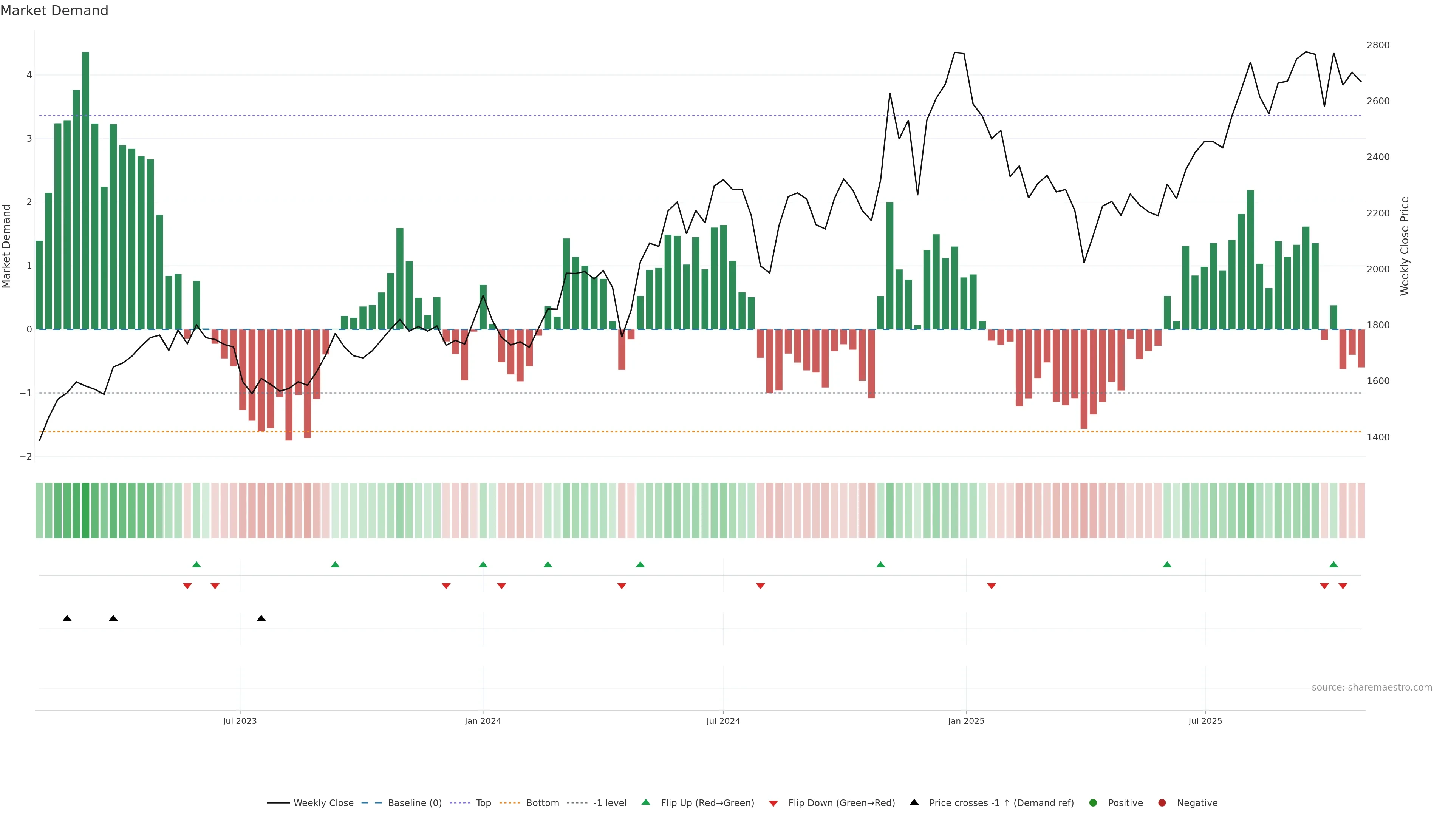
Task: Click the first green flip-up marker before Jul 2023
Action: (196, 564)
